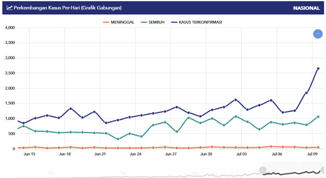Screen dimensions: 326x178
Task: Toggle the KASUS TERKONFIRMASI legend series
Action: coord(197,22)
